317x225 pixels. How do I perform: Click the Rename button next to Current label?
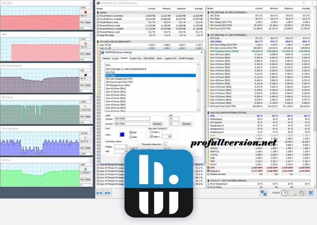(x=158, y=124)
